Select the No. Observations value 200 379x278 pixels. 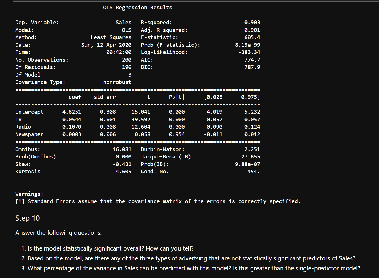coord(127,60)
